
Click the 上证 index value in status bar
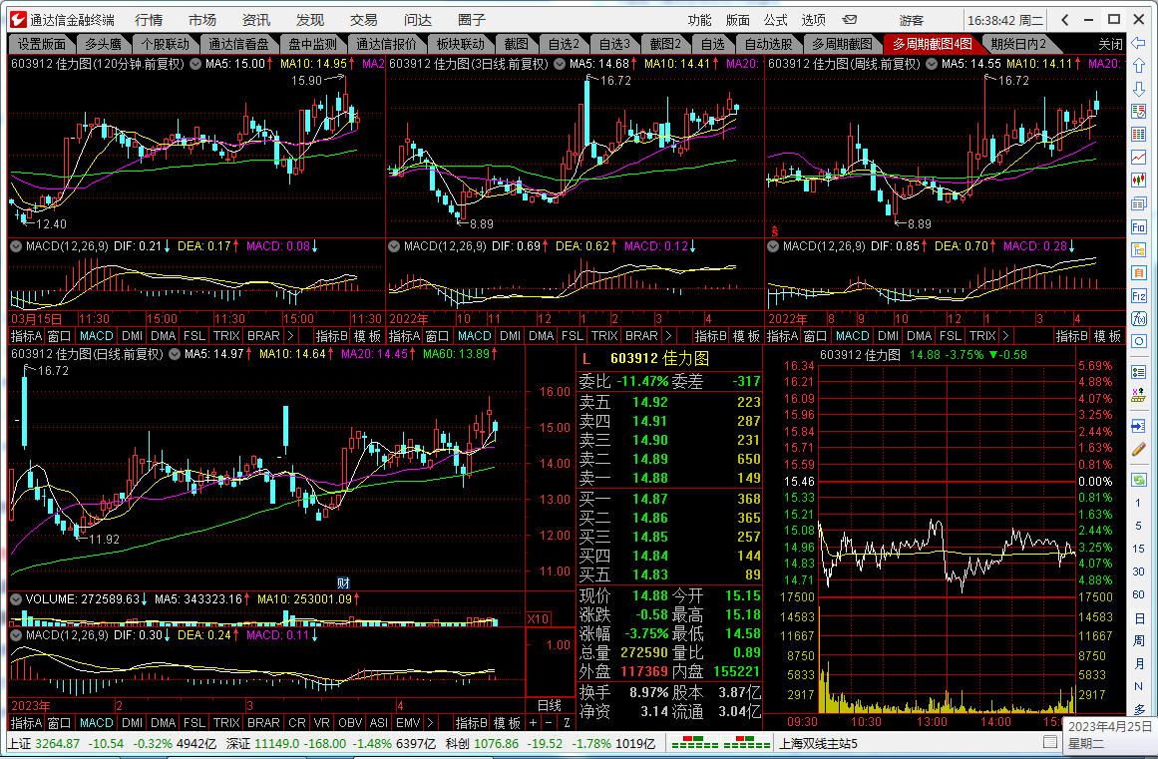point(58,743)
